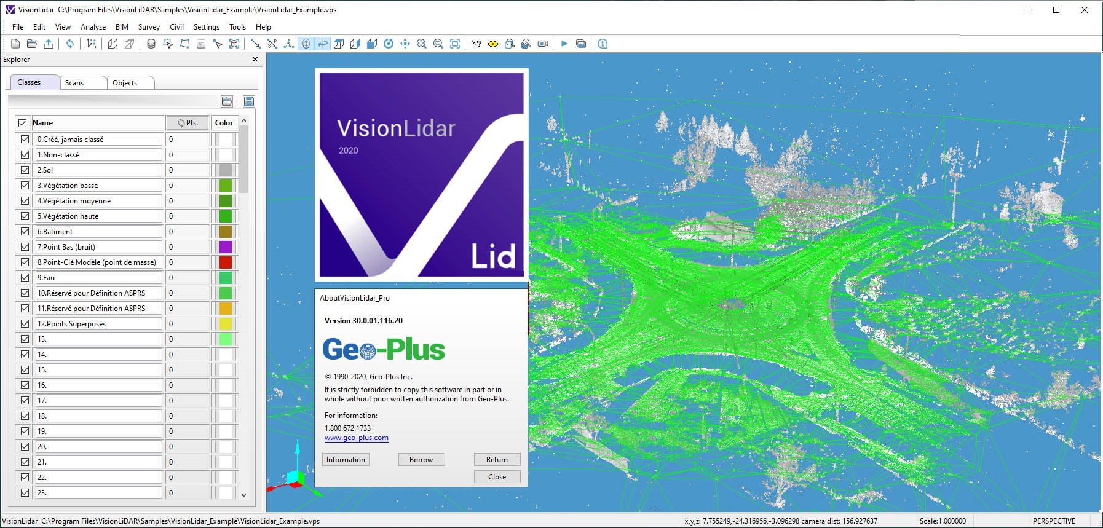
Task: Select the wireframe cube toolbar icon
Action: click(113, 44)
